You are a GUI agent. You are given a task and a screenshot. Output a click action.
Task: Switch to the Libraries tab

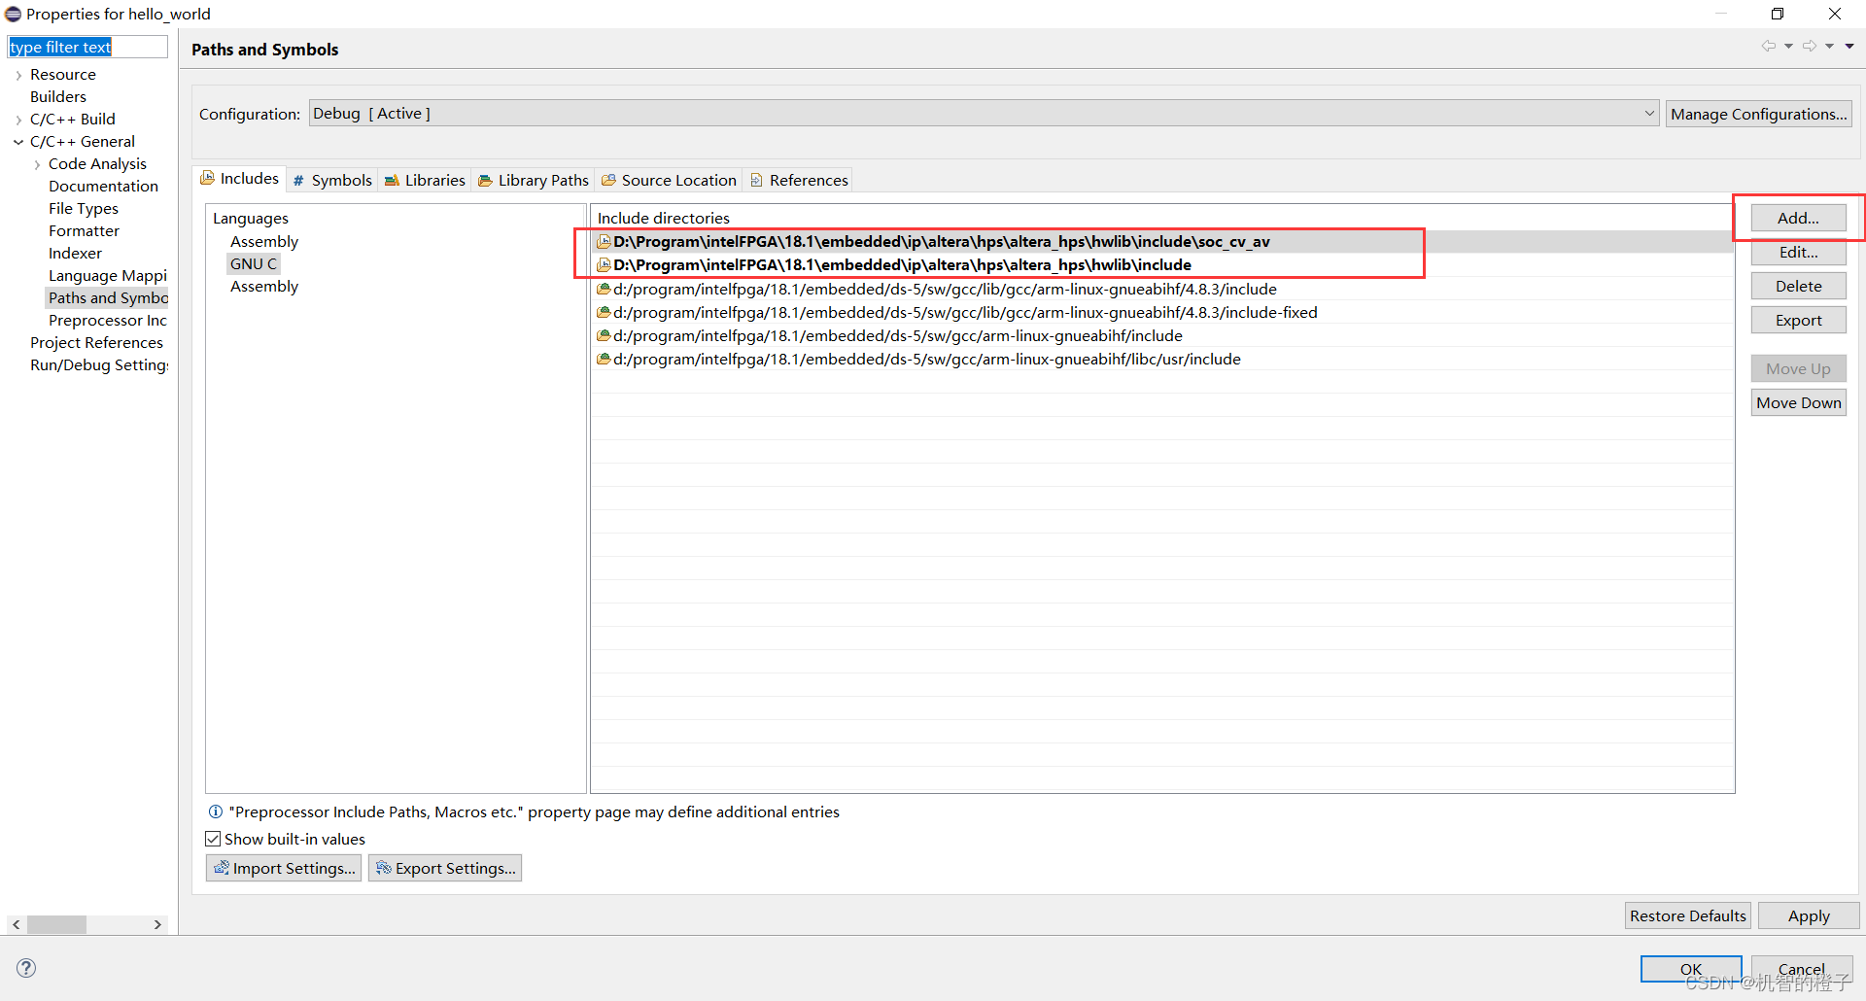pyautogui.click(x=425, y=181)
